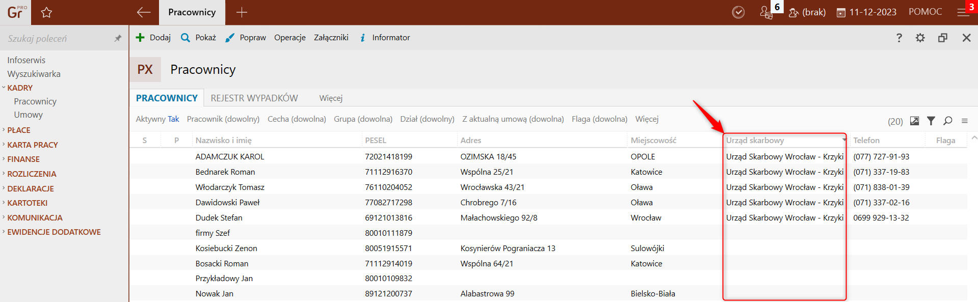Open the Urząd skarbowy column dropdown
This screenshot has width=978, height=302.
[844, 140]
